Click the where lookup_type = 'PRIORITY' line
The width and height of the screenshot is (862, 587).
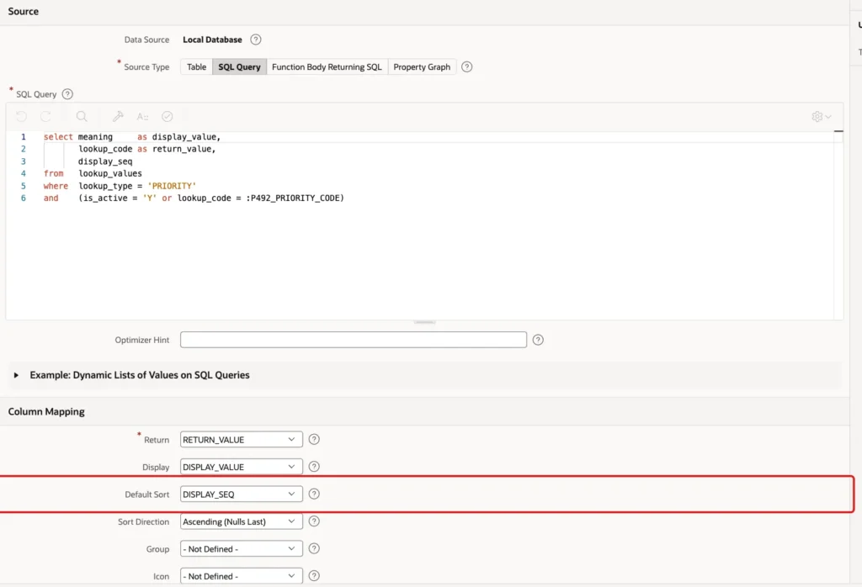[x=120, y=186]
